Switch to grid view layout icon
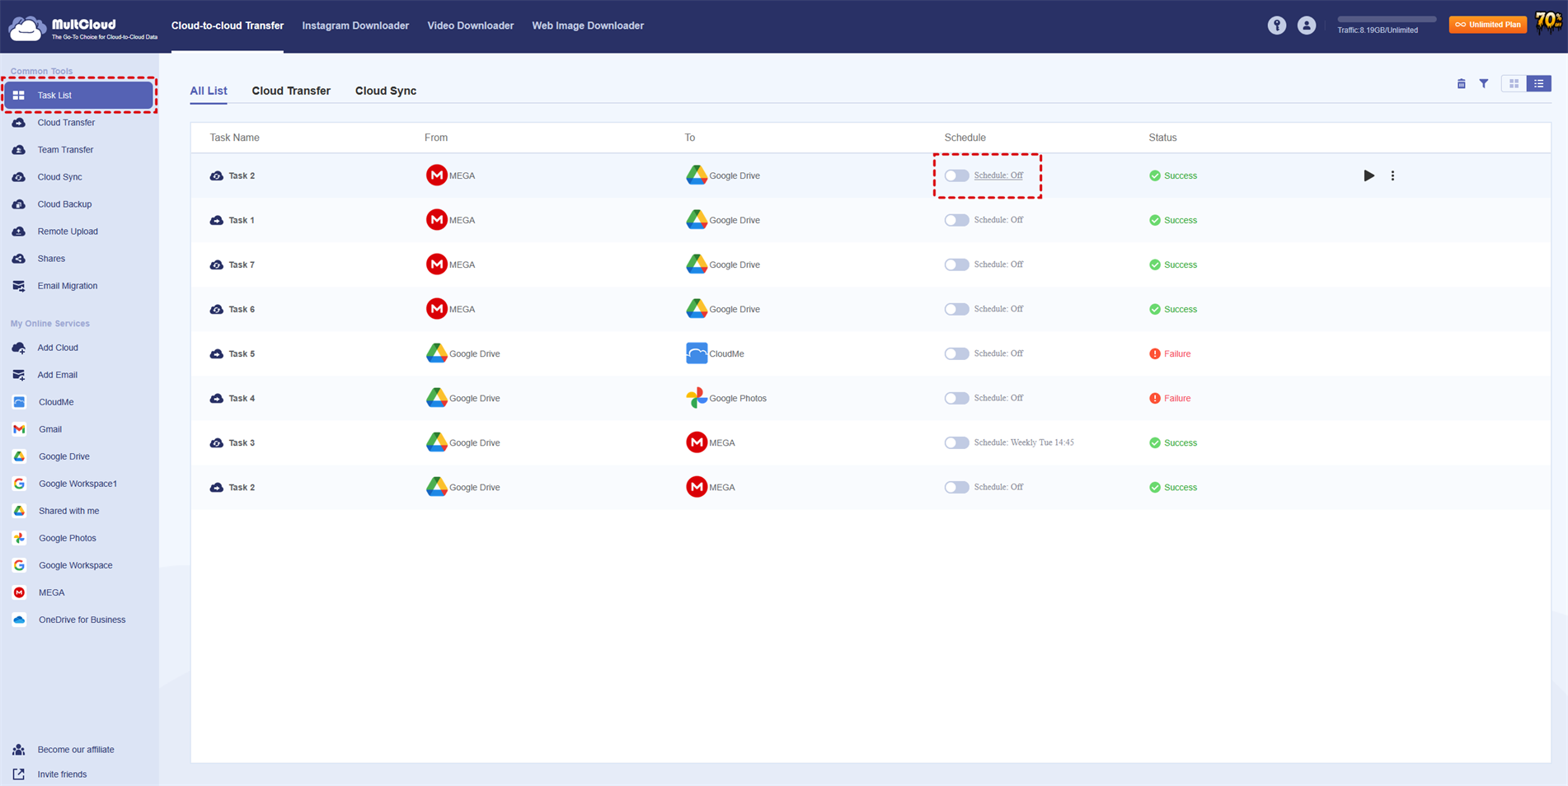Viewport: 1568px width, 786px height. pos(1514,84)
